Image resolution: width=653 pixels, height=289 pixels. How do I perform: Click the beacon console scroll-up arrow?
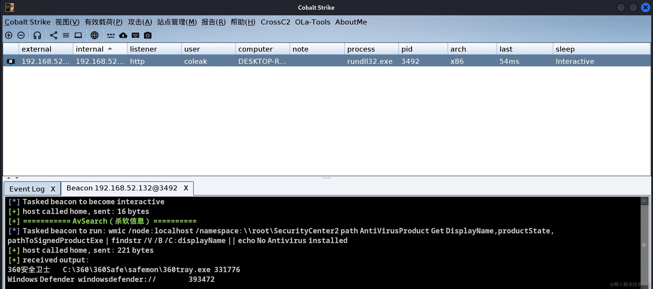644,201
